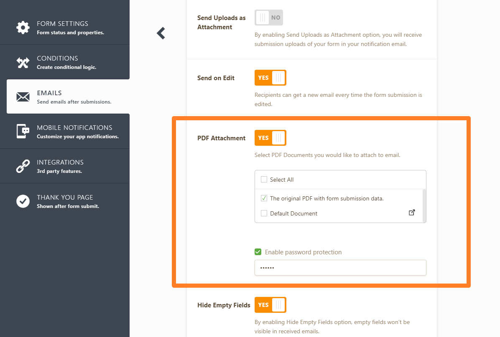
Task: Click the PDF documents list scrollbar
Action: [x=424, y=205]
